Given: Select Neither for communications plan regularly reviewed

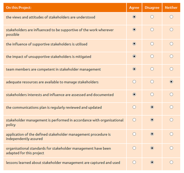Looking at the screenshot, I should 171,107.
